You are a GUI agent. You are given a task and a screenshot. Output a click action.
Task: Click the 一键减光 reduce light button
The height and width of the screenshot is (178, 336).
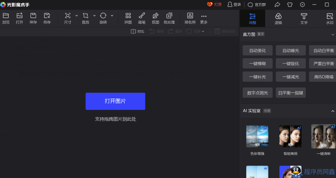point(291,77)
